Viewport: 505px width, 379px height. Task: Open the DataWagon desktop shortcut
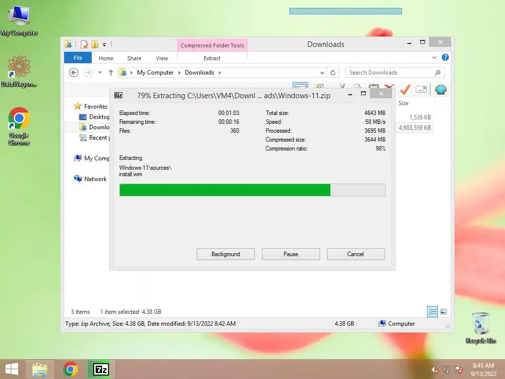pos(19,71)
